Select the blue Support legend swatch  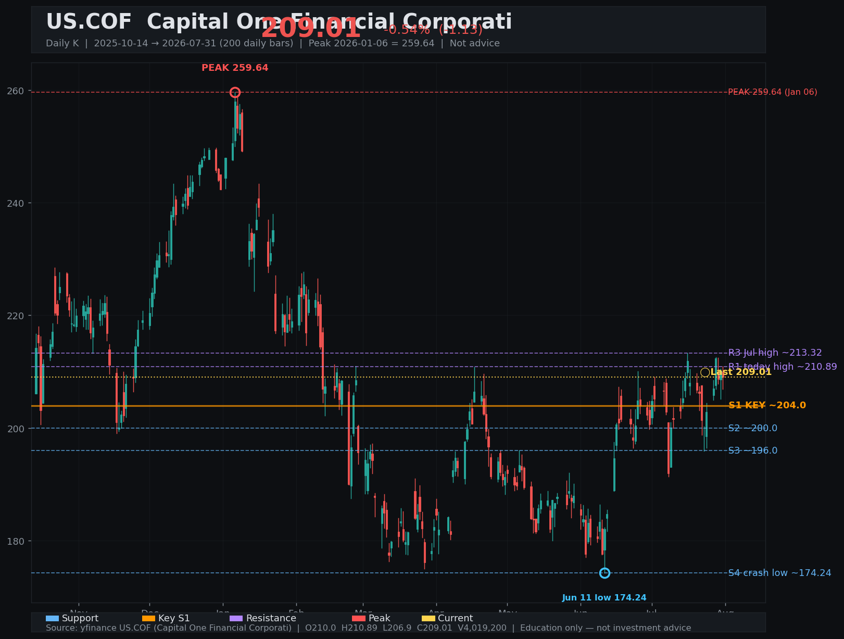point(52,619)
